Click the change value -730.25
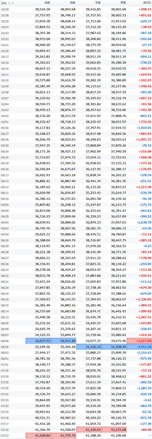The image size is (152, 439). tap(145, 63)
